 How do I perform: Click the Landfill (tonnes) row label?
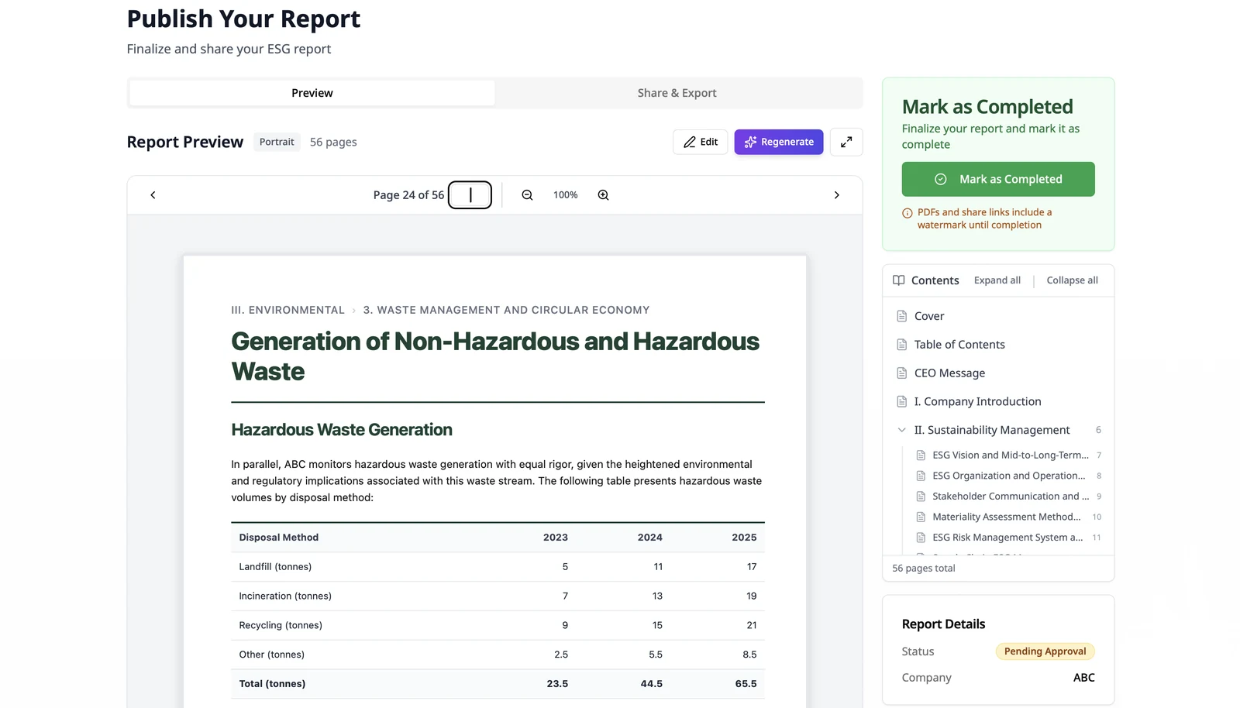pyautogui.click(x=275, y=567)
